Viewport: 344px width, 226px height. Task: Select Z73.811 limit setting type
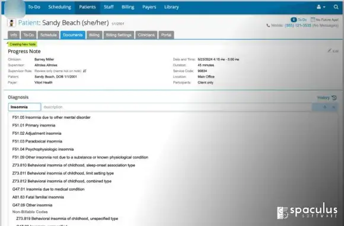63,173
